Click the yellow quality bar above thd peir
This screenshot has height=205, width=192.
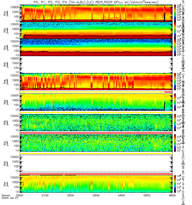click(x=96, y=153)
